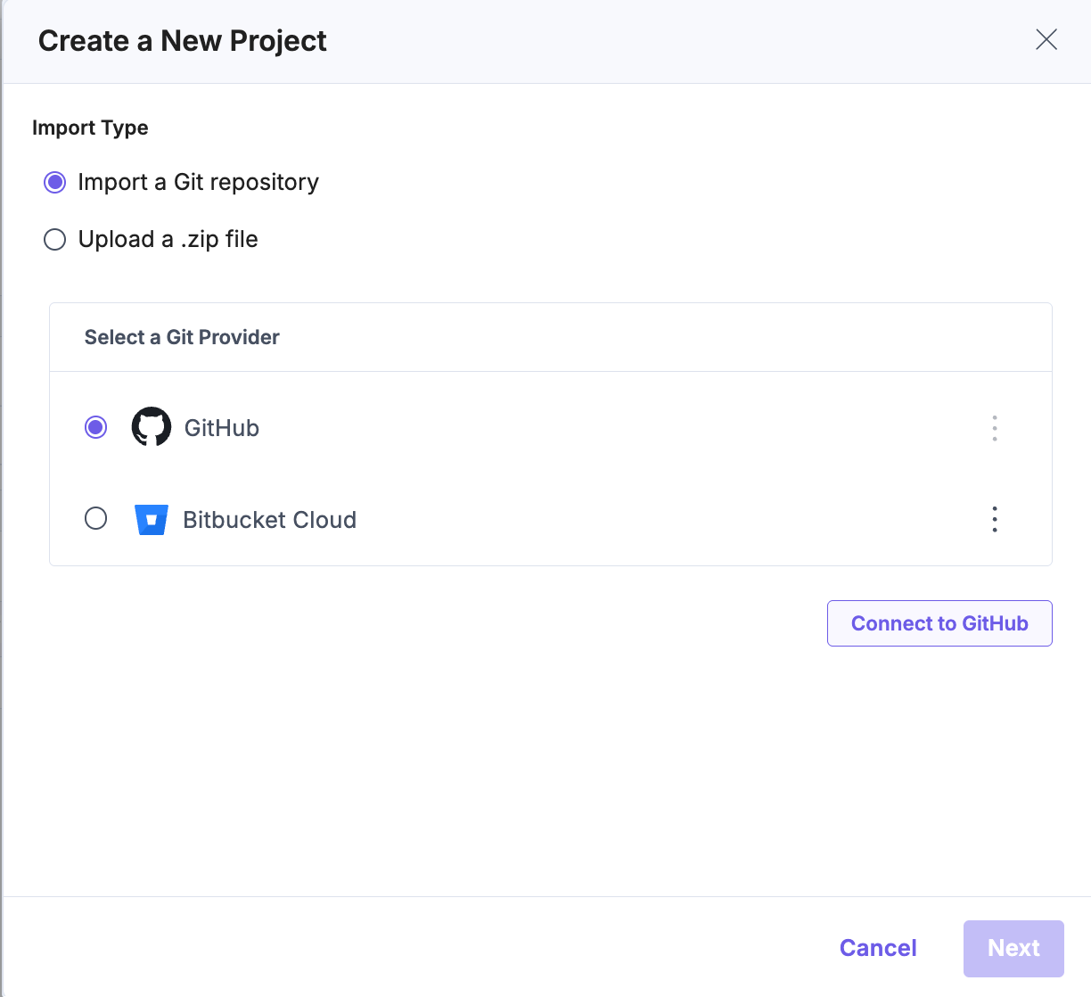Click the Connect to GitHub button
1091x997 pixels.
pyautogui.click(x=939, y=622)
